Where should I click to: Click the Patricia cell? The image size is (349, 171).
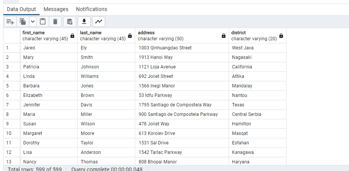tap(49, 67)
